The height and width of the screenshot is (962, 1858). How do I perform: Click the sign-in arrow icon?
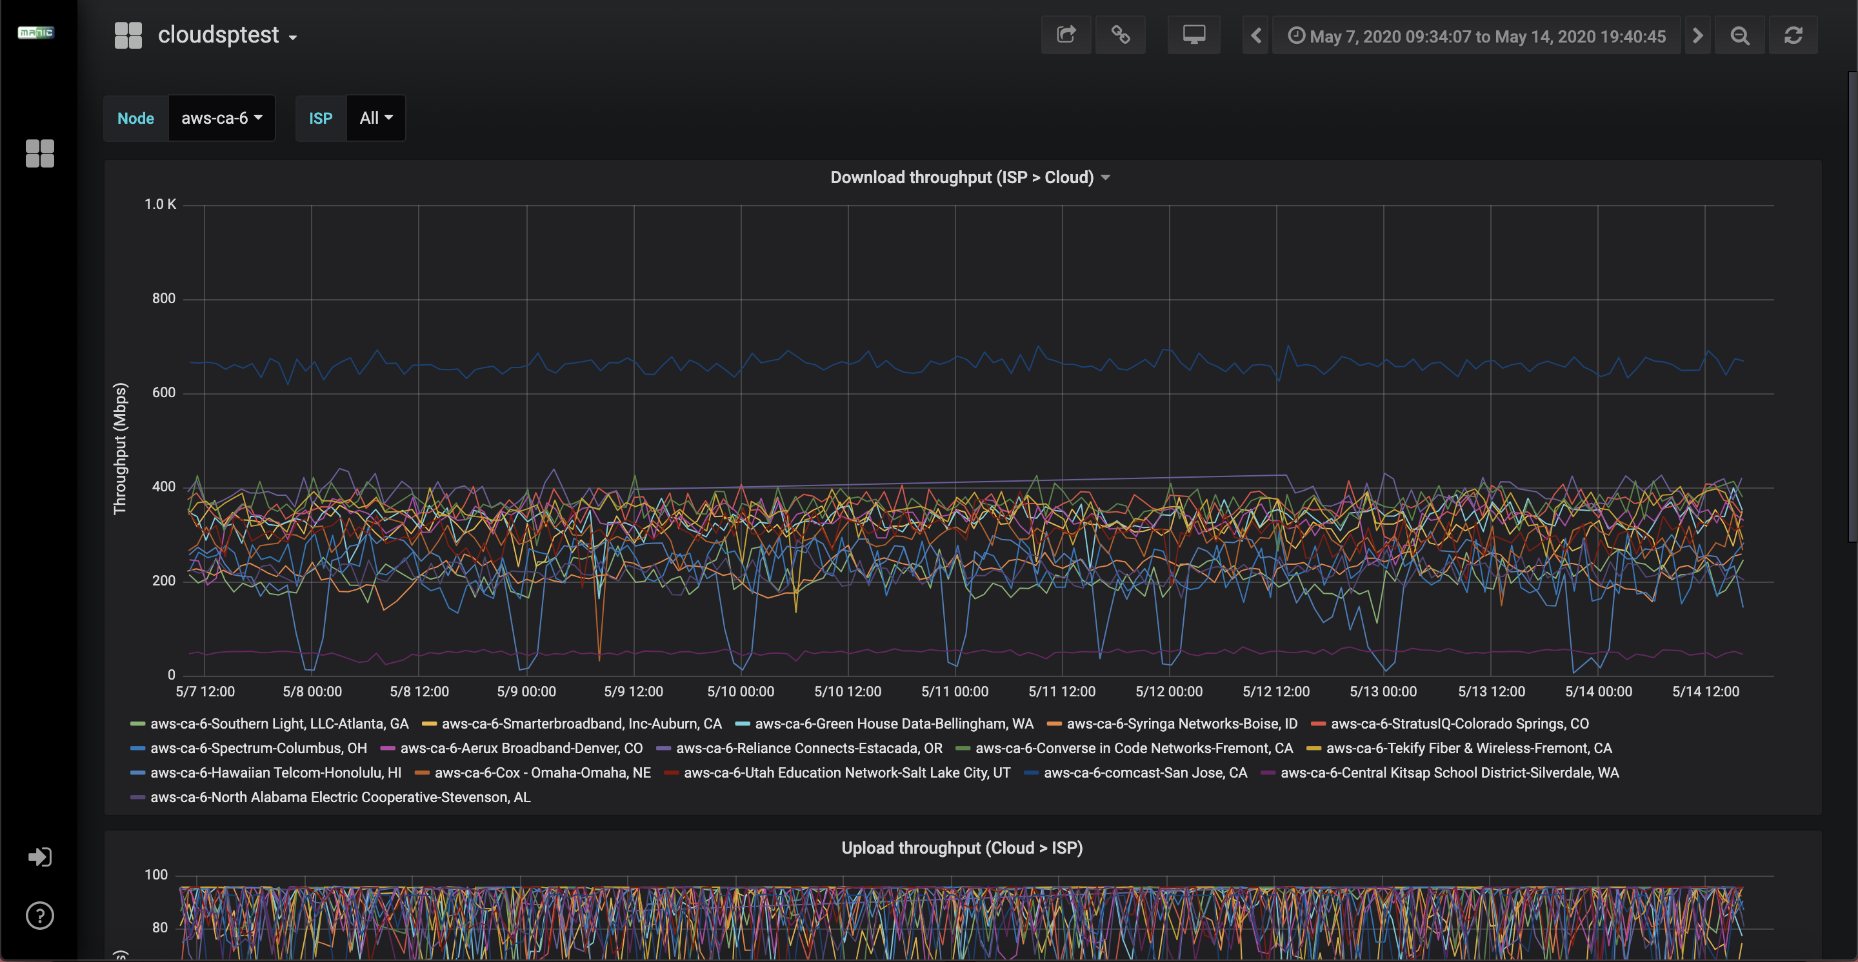point(39,857)
